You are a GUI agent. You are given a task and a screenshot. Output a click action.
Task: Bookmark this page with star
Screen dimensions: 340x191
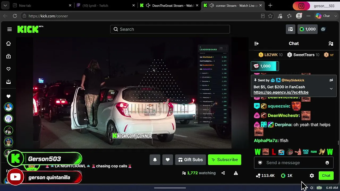coord(270,16)
